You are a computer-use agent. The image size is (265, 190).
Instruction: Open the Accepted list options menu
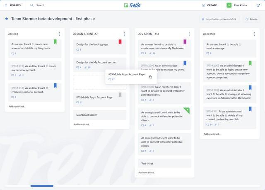[254, 34]
